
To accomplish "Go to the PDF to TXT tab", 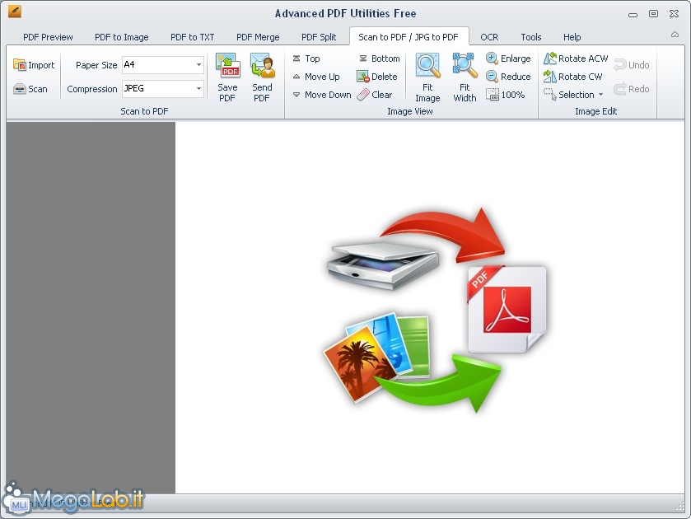I will tap(192, 37).
